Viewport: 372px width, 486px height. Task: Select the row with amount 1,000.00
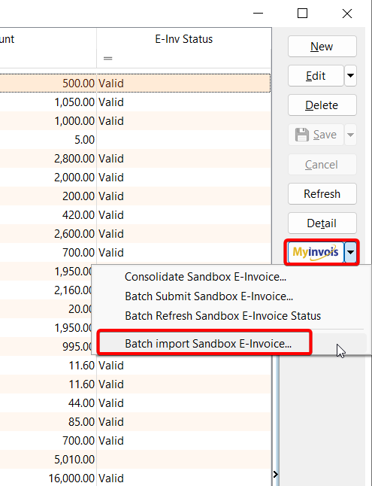(135, 120)
